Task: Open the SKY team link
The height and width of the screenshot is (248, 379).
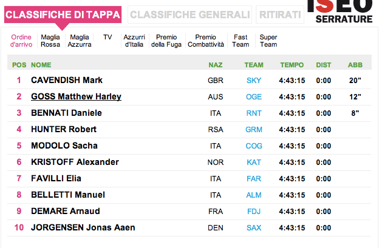Action: pos(254,80)
